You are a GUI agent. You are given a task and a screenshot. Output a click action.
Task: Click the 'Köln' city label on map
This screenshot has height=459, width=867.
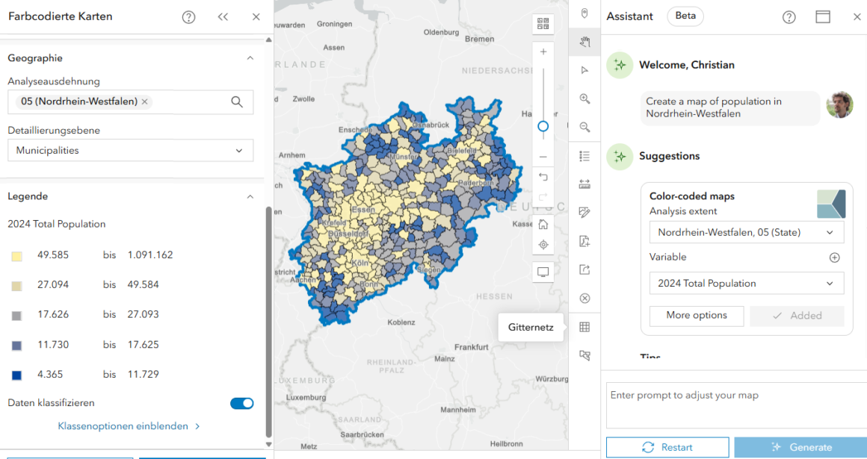coord(360,263)
